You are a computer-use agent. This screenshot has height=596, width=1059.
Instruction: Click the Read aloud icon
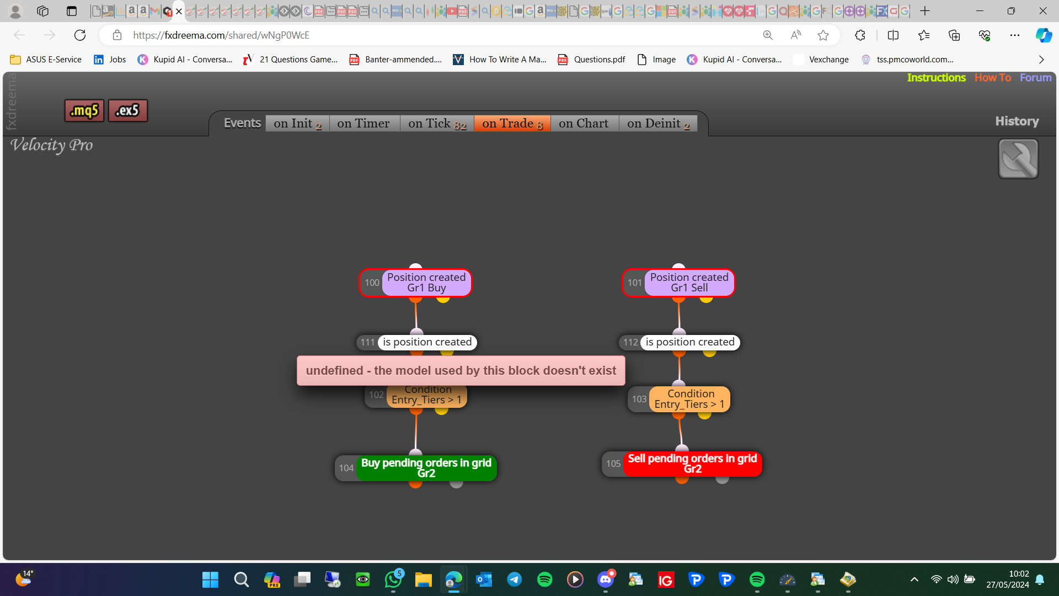(795, 35)
